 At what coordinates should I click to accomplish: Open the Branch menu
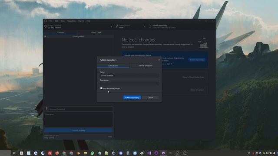[x=81, y=21]
